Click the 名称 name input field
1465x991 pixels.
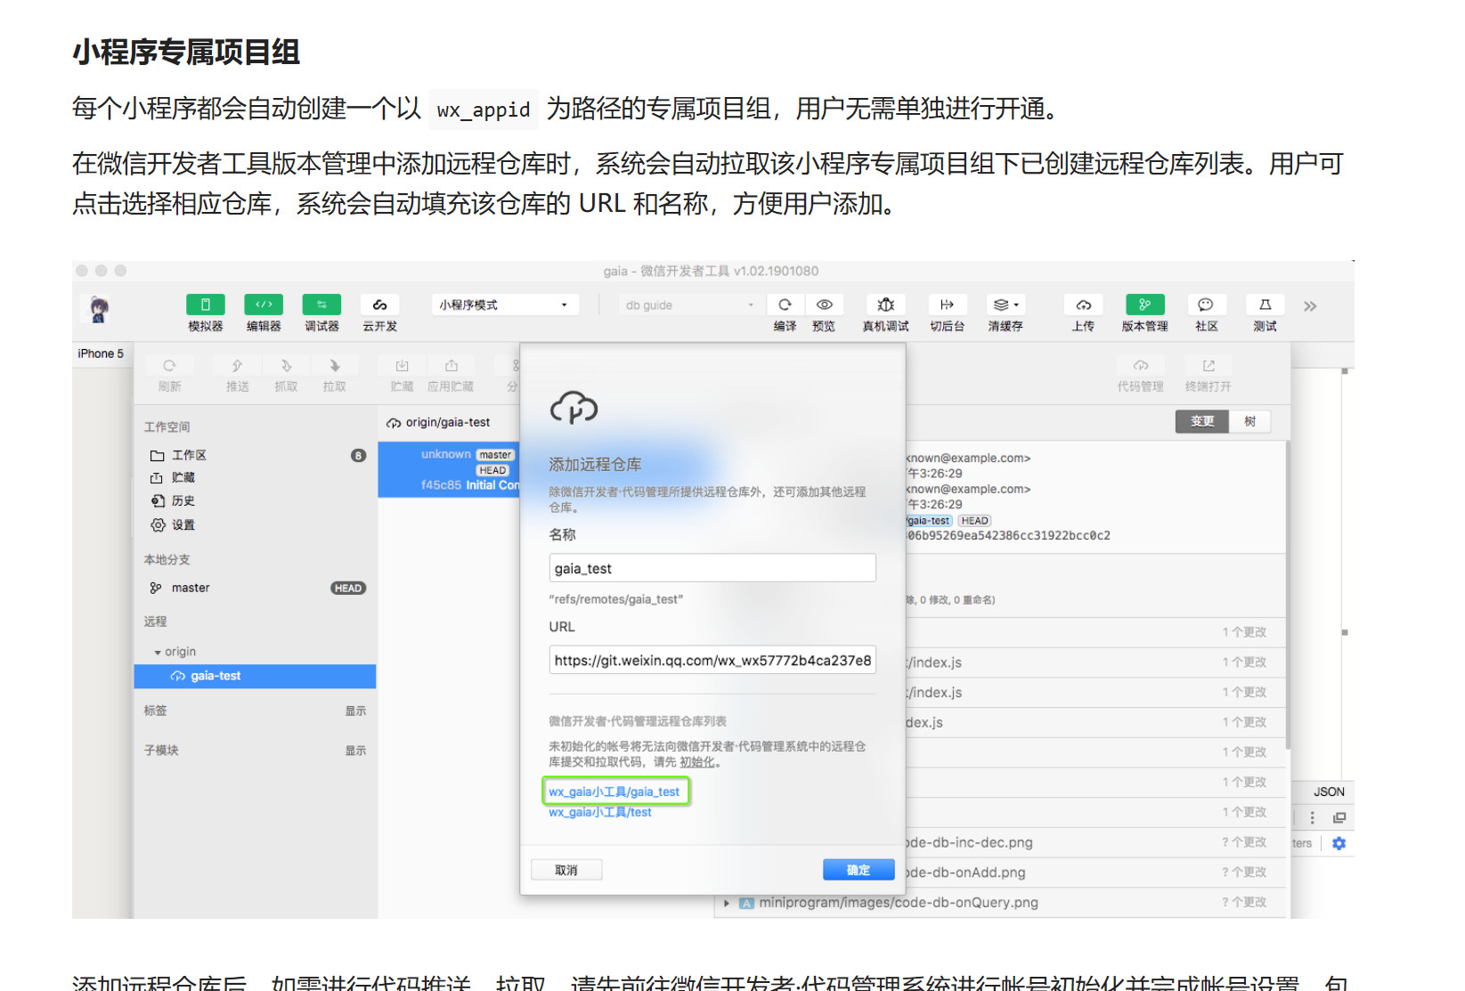[x=712, y=568]
